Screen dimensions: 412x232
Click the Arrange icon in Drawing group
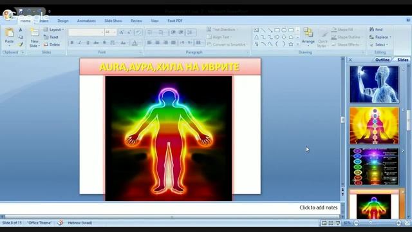pos(308,32)
